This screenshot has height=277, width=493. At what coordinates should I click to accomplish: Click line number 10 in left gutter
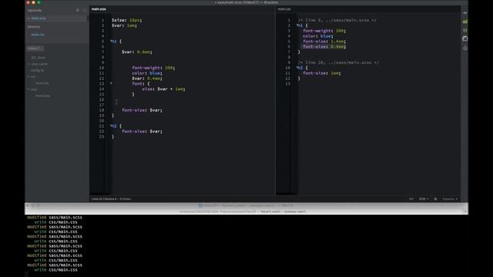click(101, 68)
